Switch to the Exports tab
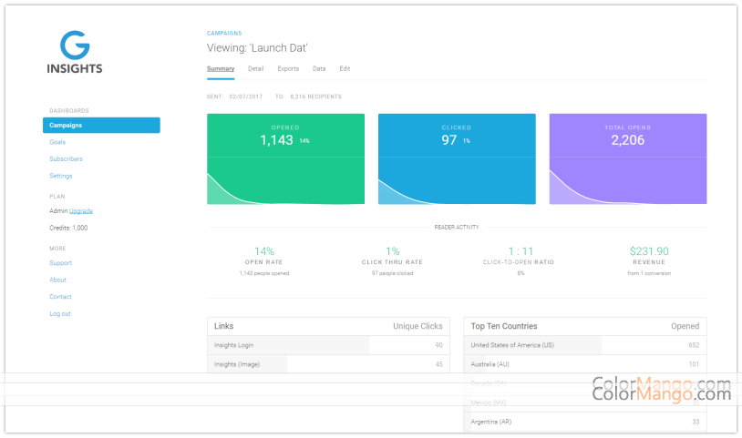 click(x=288, y=68)
